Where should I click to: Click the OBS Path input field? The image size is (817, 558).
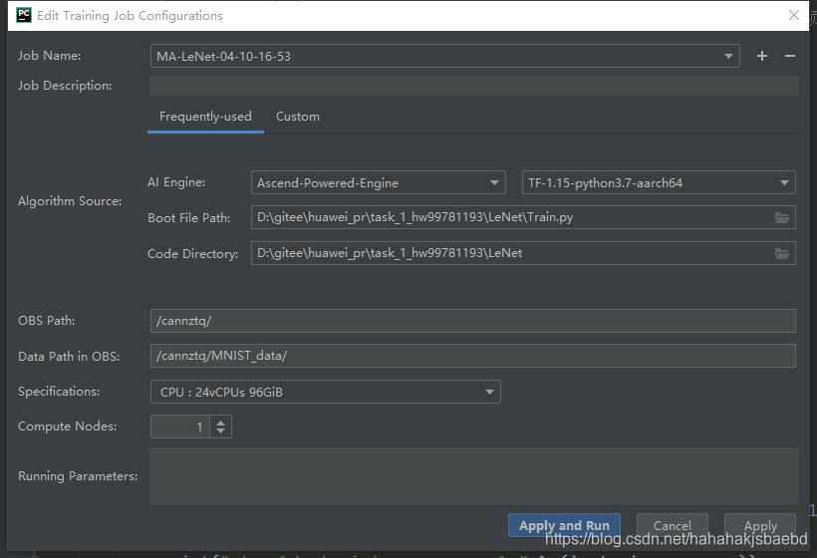click(x=472, y=321)
